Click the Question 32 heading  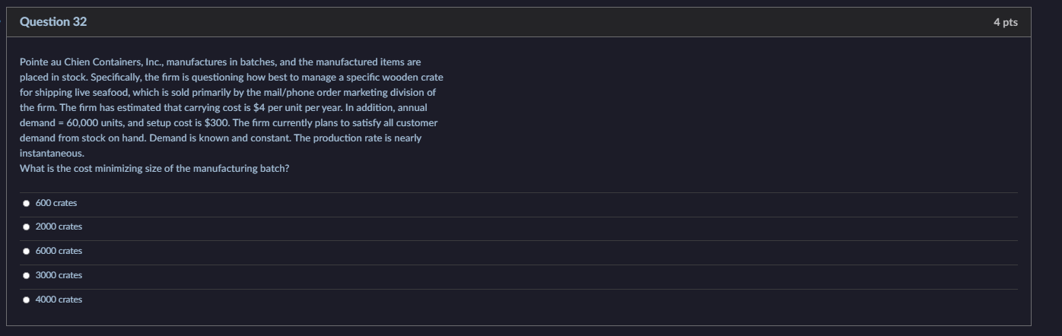pyautogui.click(x=53, y=22)
